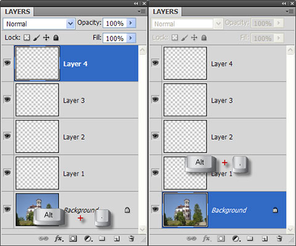The width and height of the screenshot is (296, 246).
Task: Open Fill slider arrow in left panel
Action: pyautogui.click(x=131, y=38)
